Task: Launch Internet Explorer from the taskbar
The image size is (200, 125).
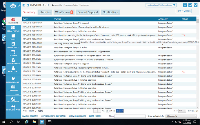Action: coord(27,122)
